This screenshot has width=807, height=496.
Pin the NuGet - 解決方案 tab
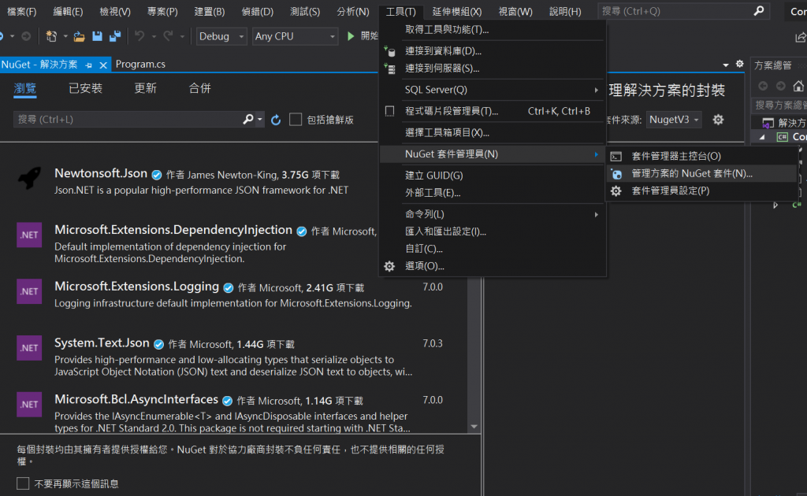point(88,65)
